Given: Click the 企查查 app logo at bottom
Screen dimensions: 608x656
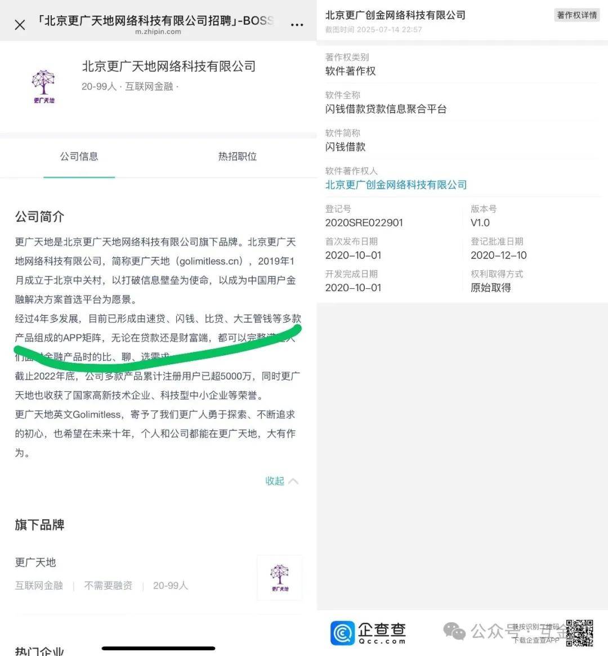Looking at the screenshot, I should [x=344, y=632].
